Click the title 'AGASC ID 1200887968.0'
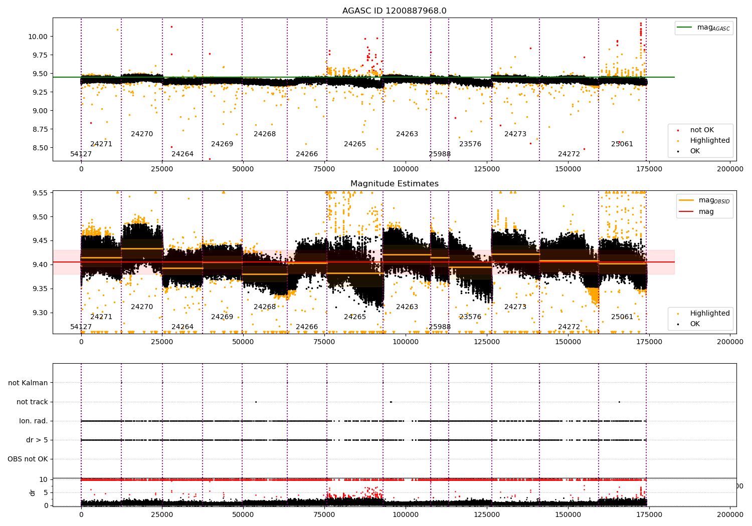The image size is (752, 526). pyautogui.click(x=394, y=11)
